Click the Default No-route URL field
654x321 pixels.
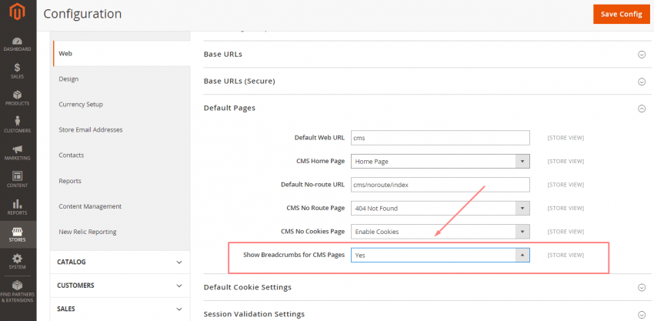440,185
